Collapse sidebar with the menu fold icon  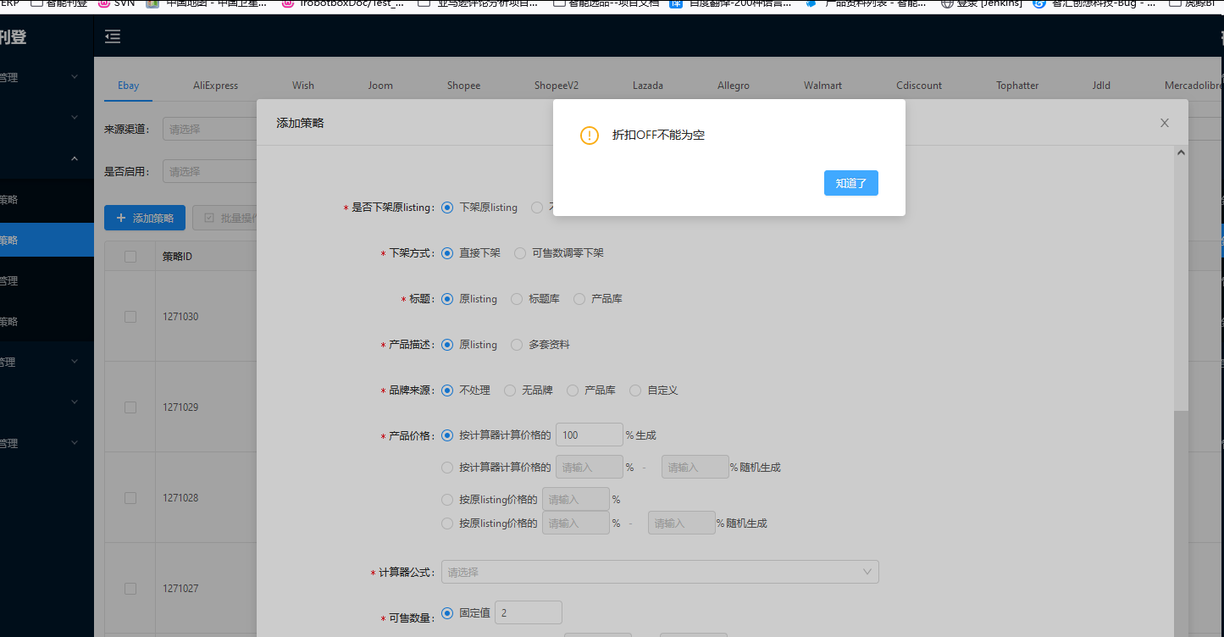pyautogui.click(x=113, y=36)
